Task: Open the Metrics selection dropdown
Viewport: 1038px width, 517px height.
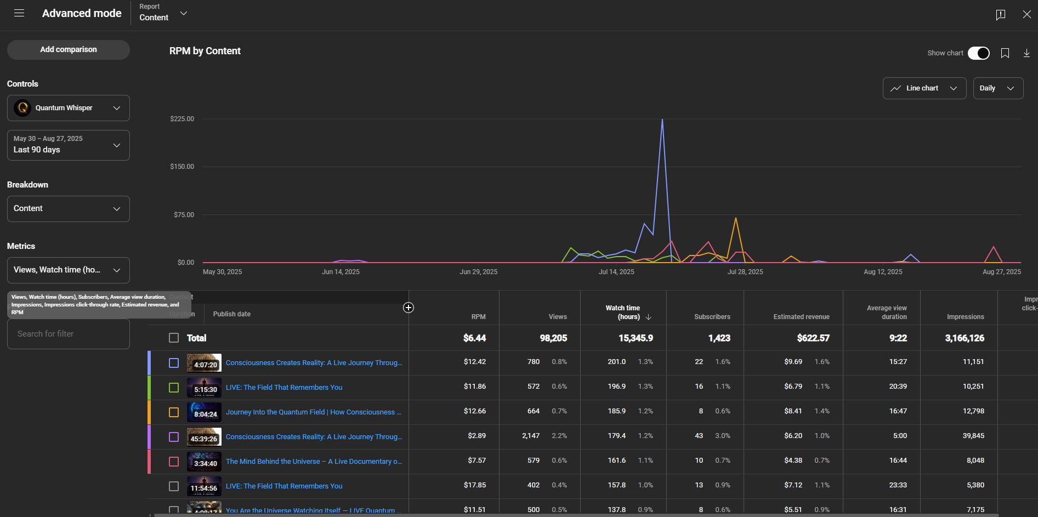Action: (69, 270)
